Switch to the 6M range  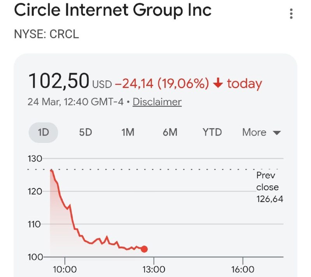click(169, 132)
